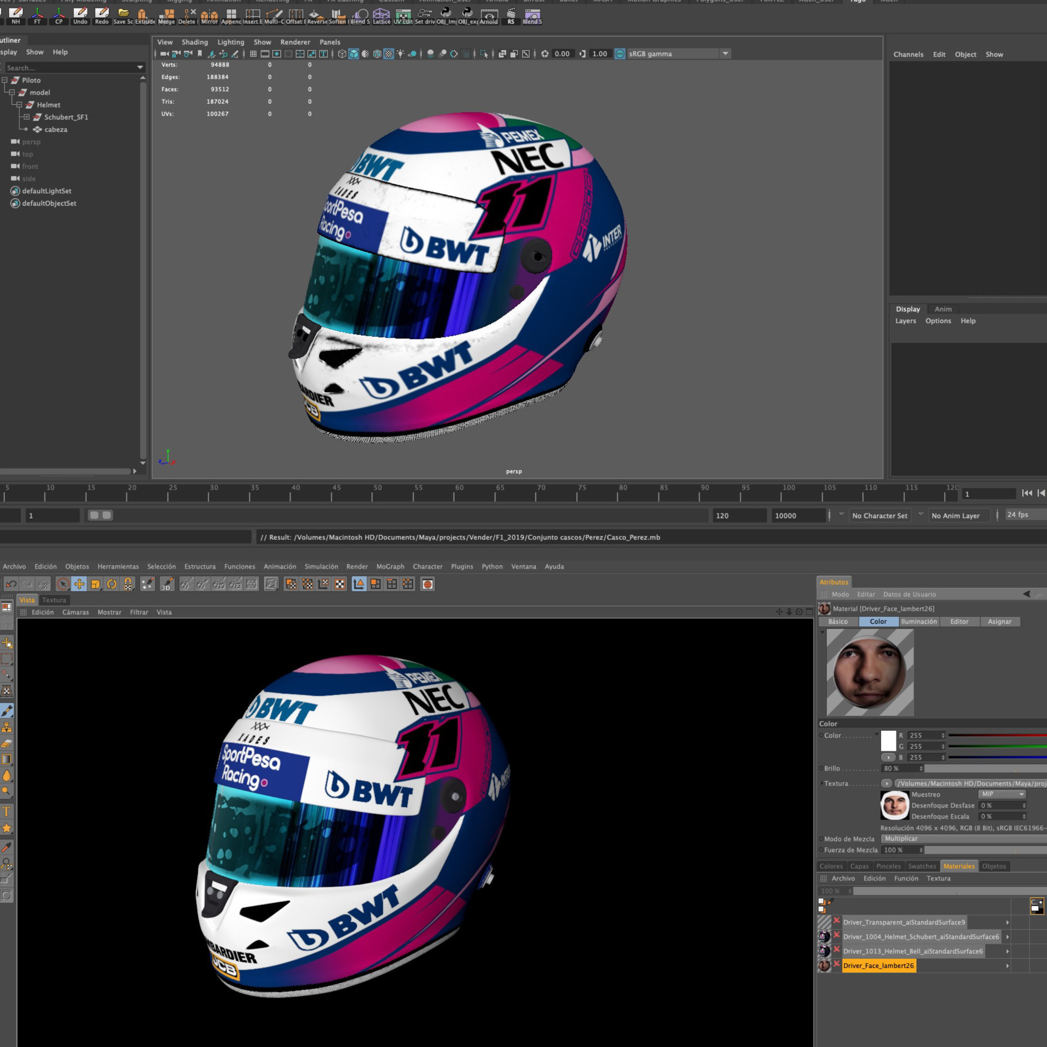Image resolution: width=1047 pixels, height=1047 pixels.
Task: Open the No Character Set dropdown
Action: pyautogui.click(x=879, y=516)
